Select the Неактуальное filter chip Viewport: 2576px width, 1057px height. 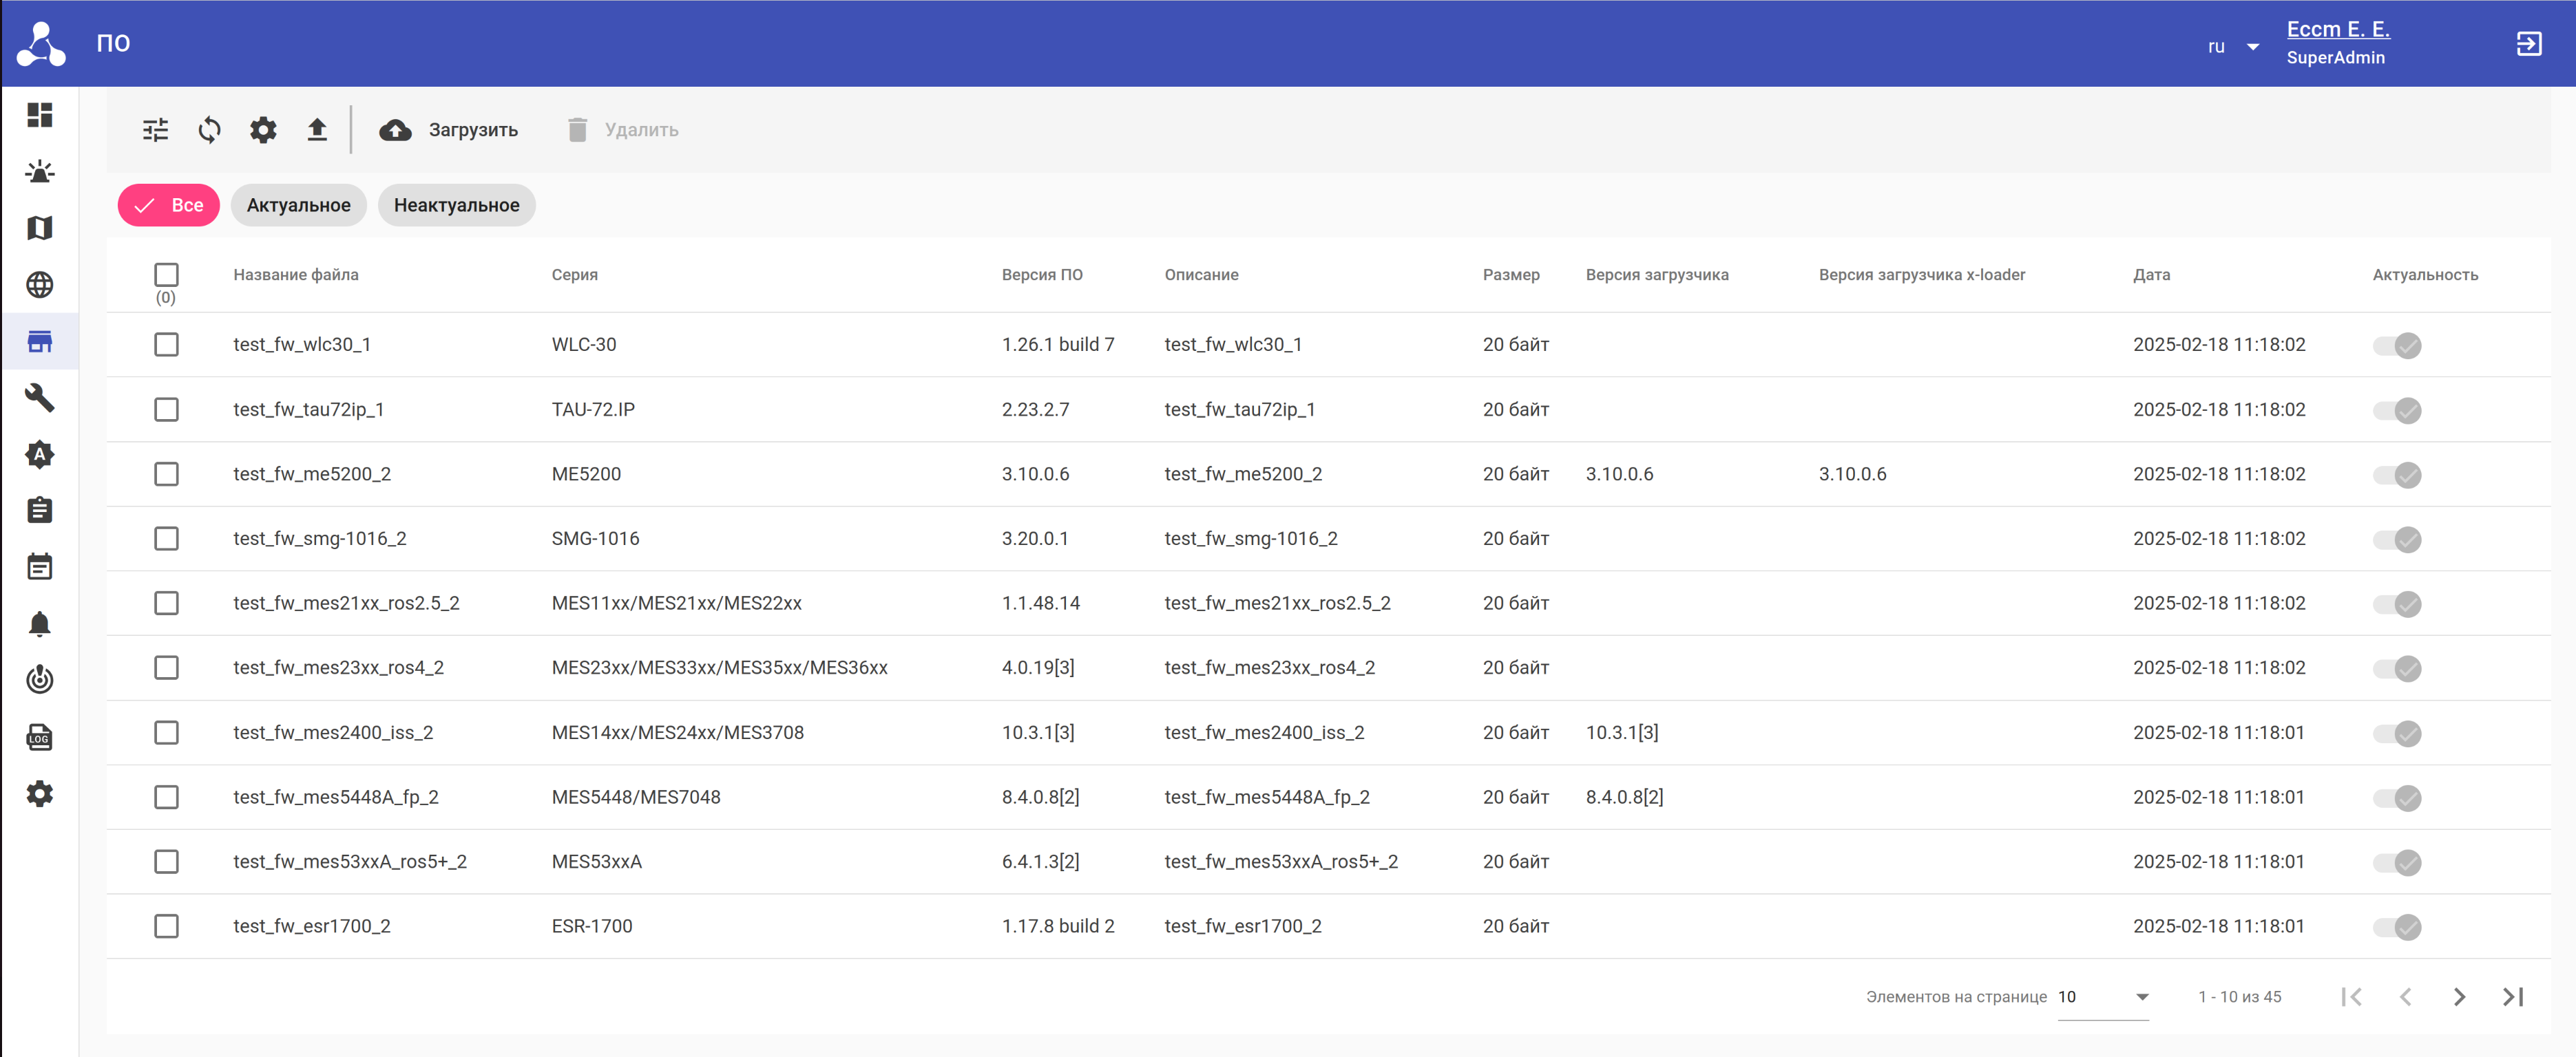tap(456, 206)
